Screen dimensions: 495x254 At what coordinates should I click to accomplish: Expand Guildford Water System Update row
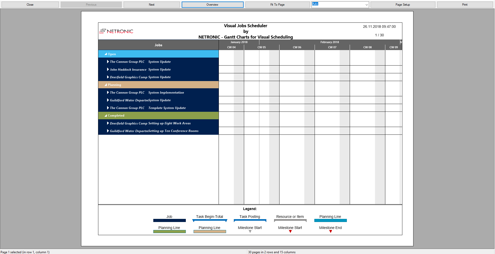(108, 100)
